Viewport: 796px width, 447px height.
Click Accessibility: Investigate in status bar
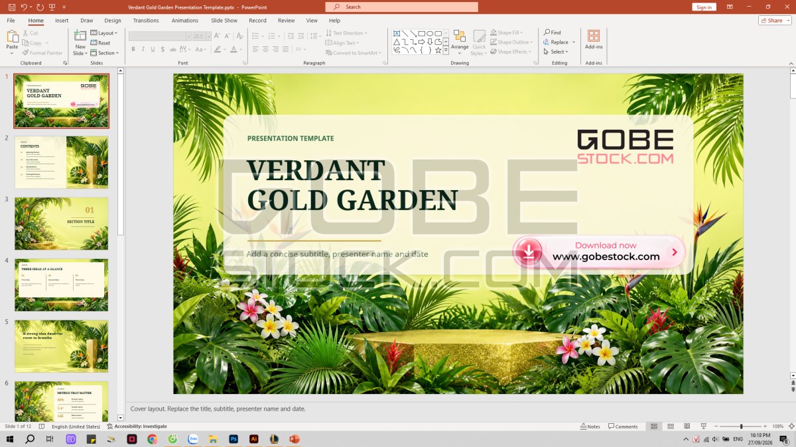point(137,426)
